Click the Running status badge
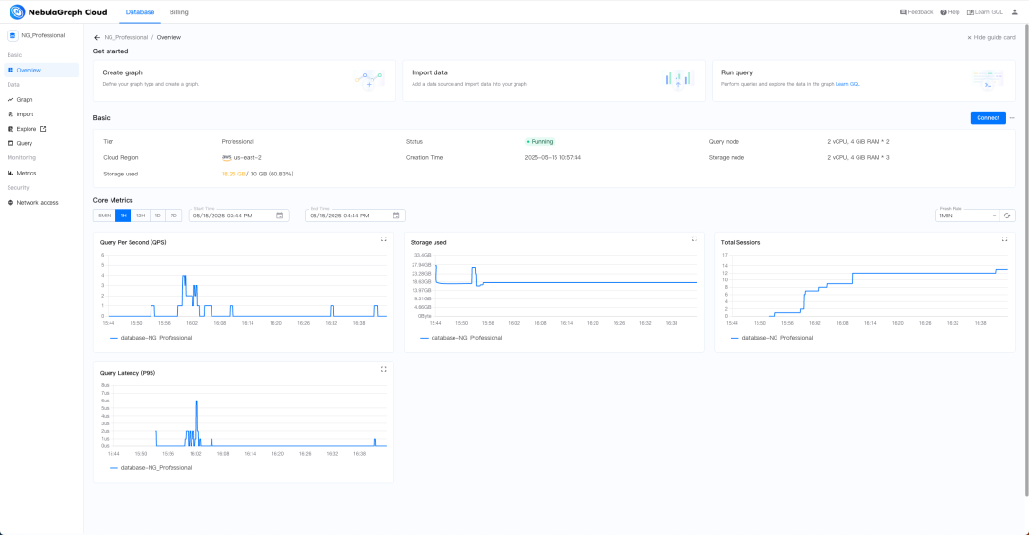Viewport: 1029px width, 535px height. point(539,142)
